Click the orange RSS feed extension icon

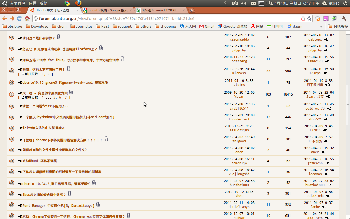pos(318,19)
